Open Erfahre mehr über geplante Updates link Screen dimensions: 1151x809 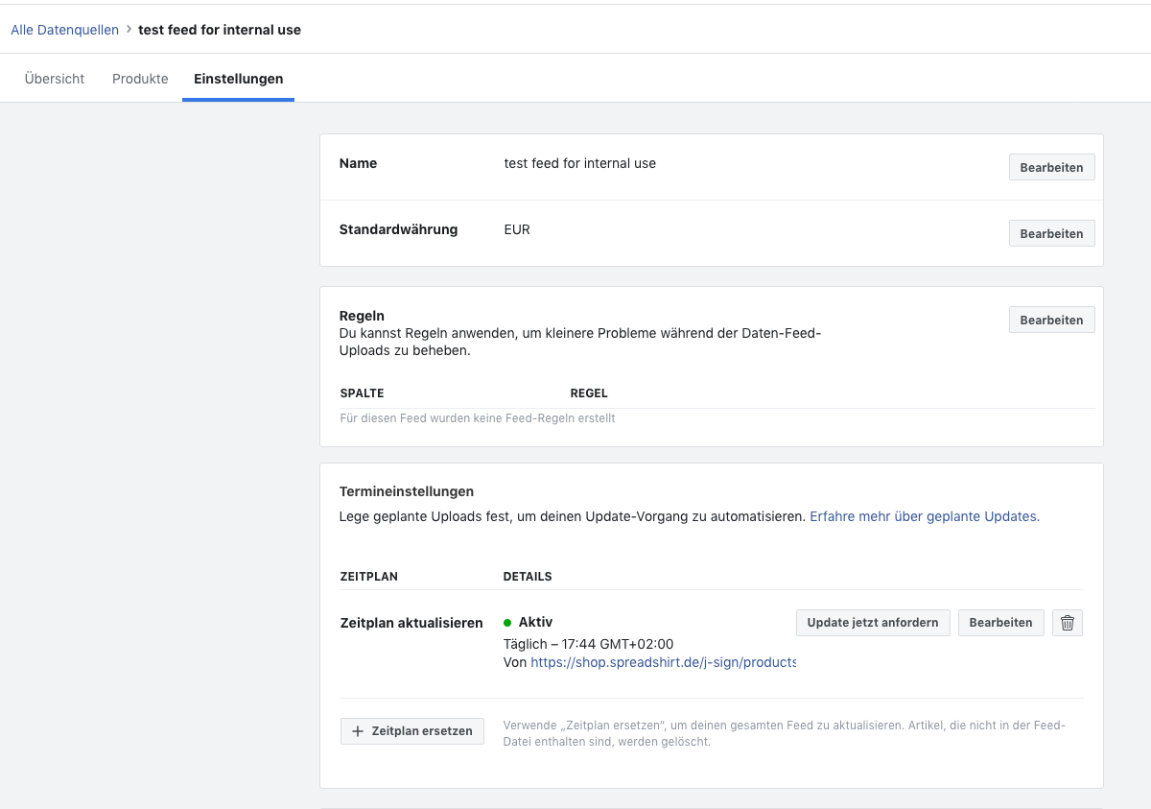click(x=924, y=516)
